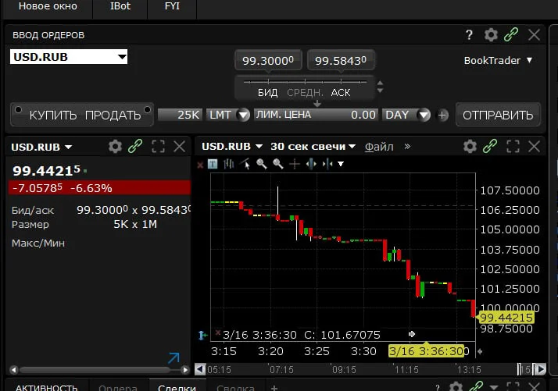
Task: Open the blue diagonal arrow in quote panel
Action: [x=173, y=357]
